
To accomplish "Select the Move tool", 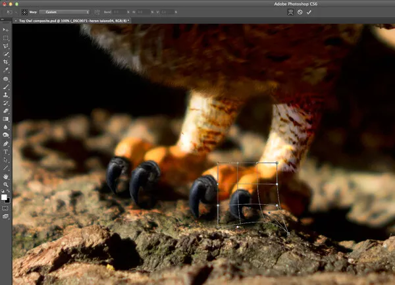I will [x=6, y=30].
